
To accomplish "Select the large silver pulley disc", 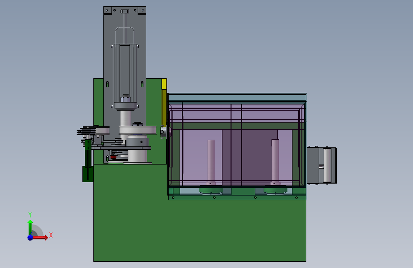I will (138, 130).
